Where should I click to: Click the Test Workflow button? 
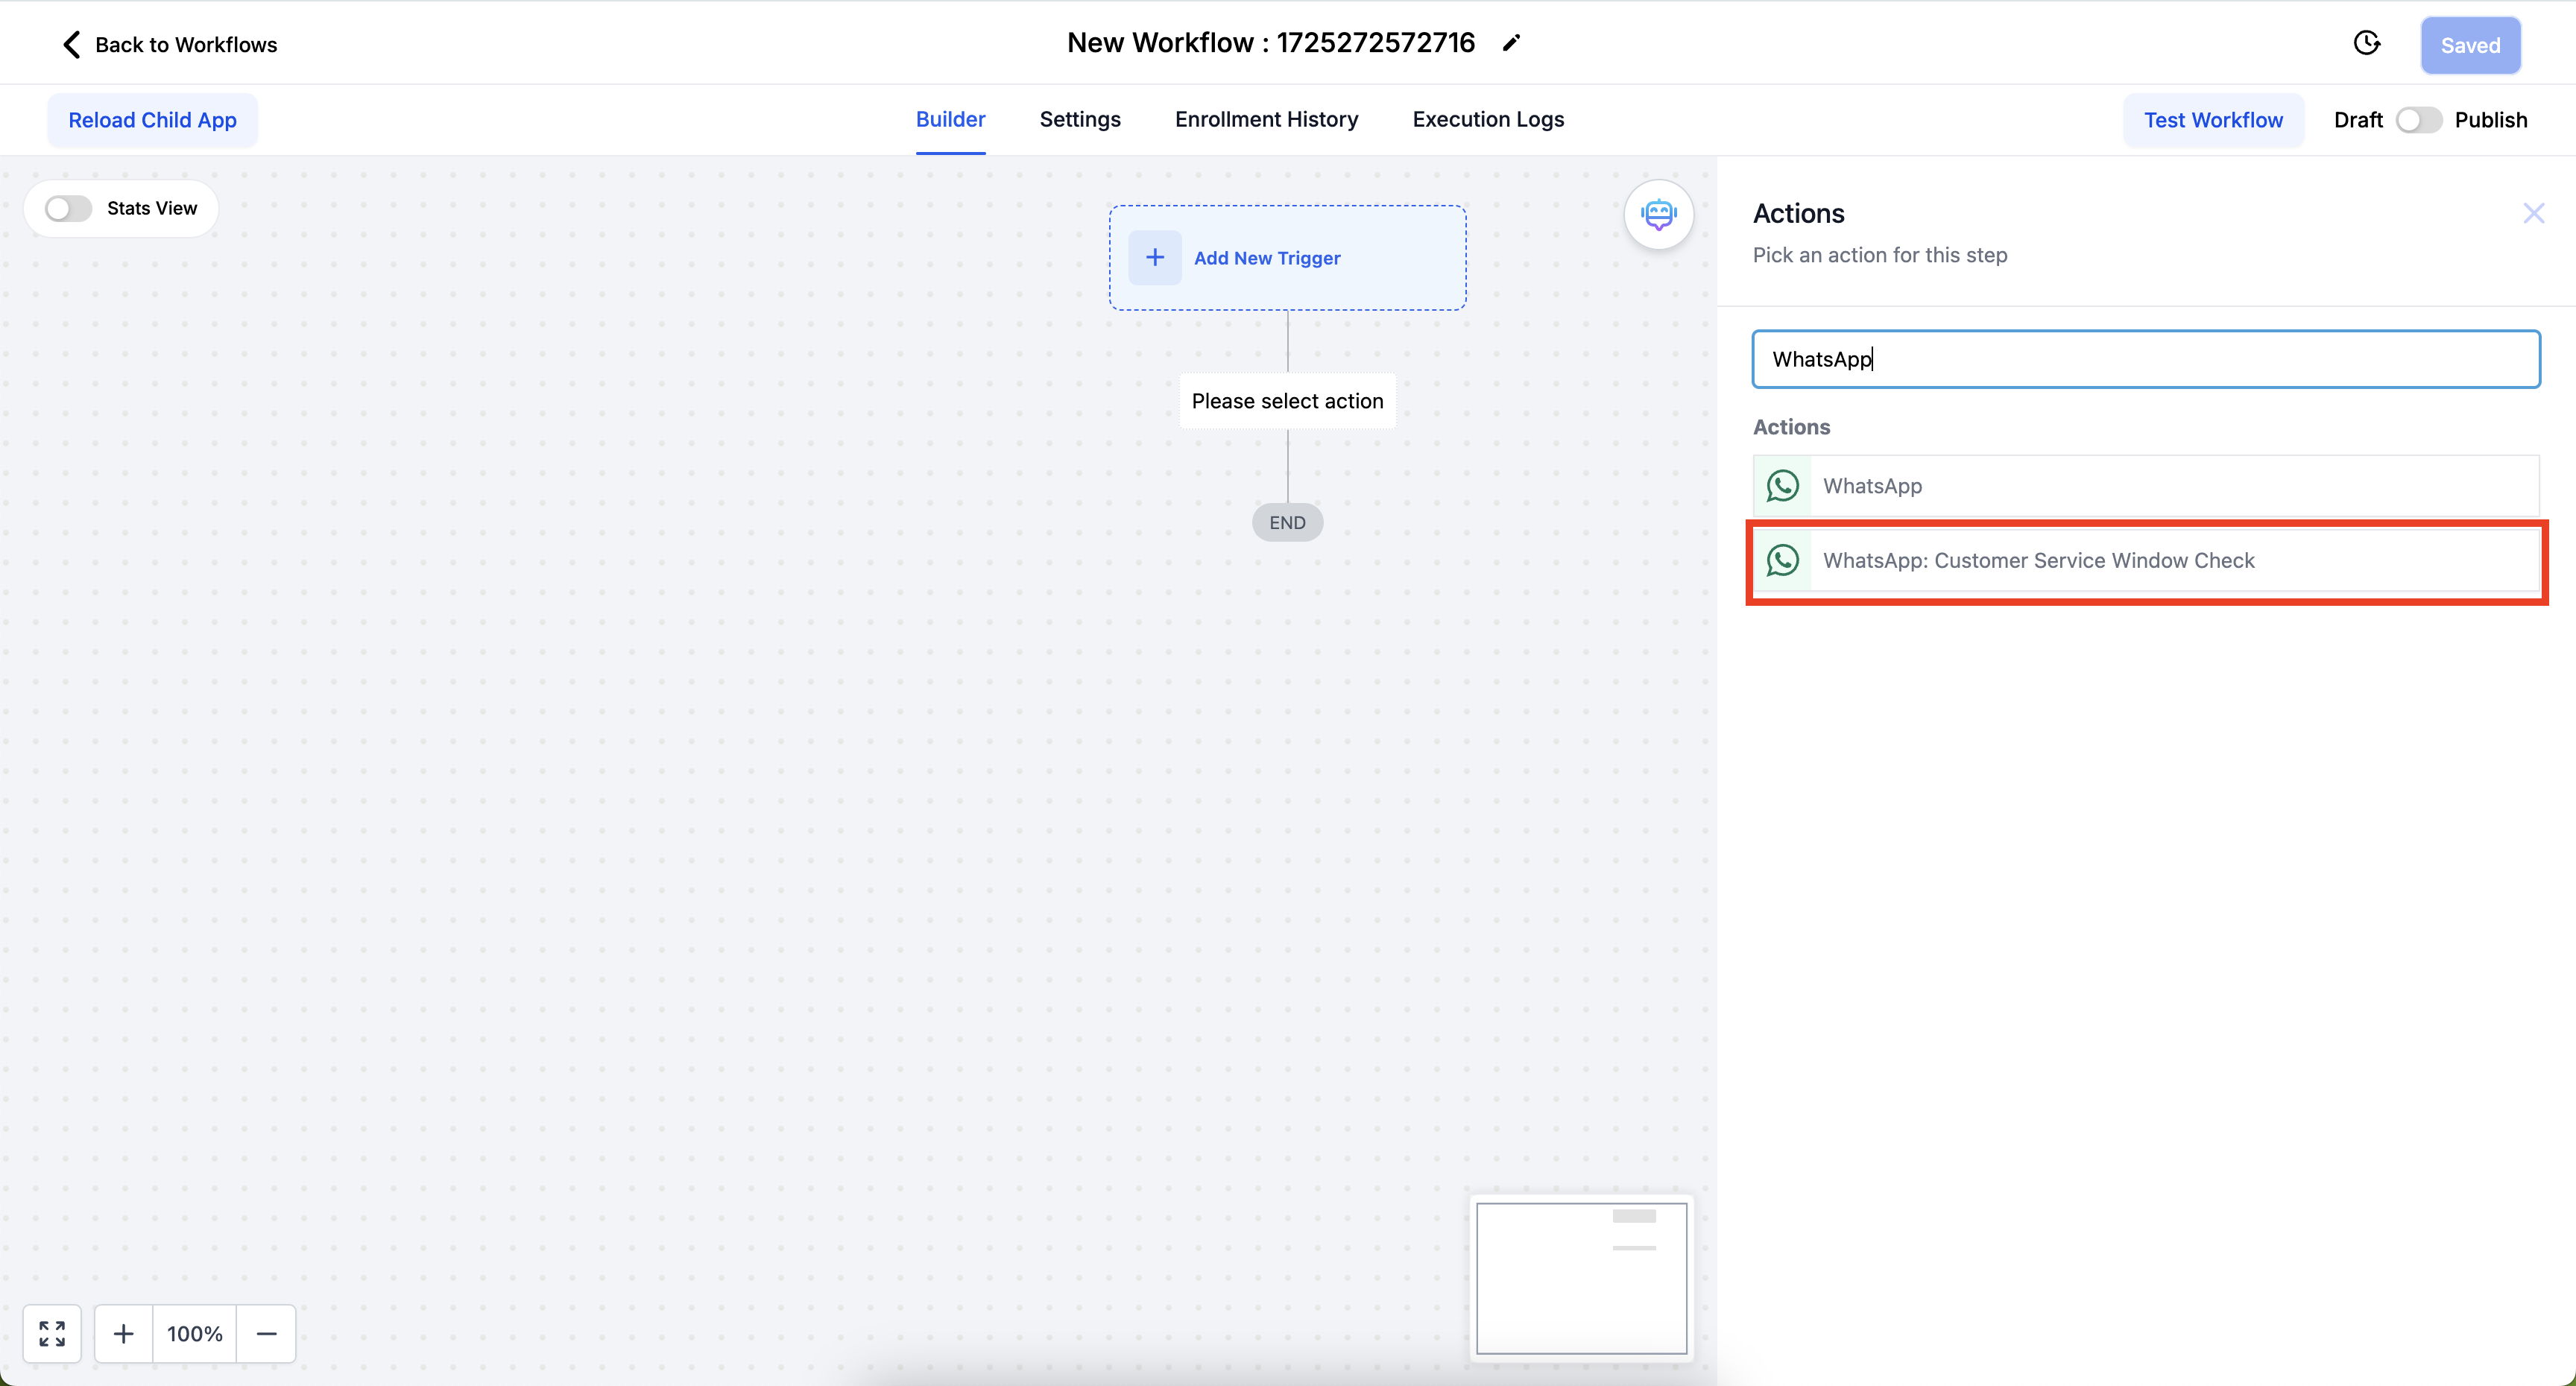click(x=2213, y=120)
